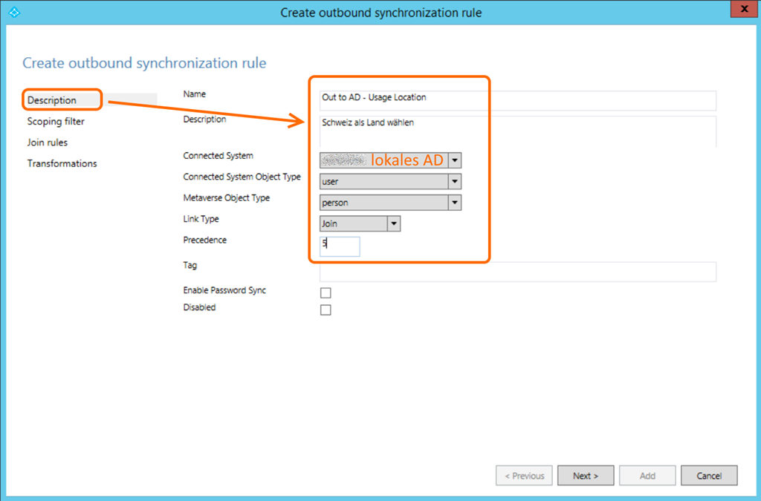Click the Add button
Image resolution: width=761 pixels, height=501 pixels.
click(x=647, y=476)
